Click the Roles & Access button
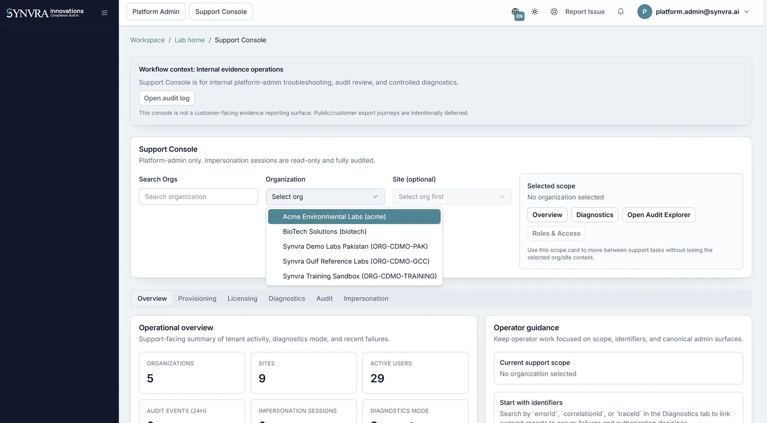The height and width of the screenshot is (423, 767). pyautogui.click(x=556, y=234)
